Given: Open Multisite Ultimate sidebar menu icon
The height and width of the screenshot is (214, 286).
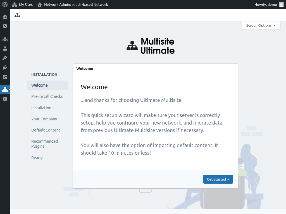Looking at the screenshot, I should point(5,89).
